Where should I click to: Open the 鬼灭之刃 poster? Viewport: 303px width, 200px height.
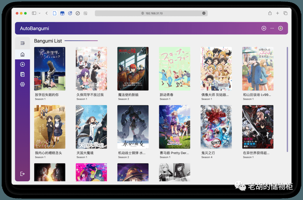click(216, 127)
